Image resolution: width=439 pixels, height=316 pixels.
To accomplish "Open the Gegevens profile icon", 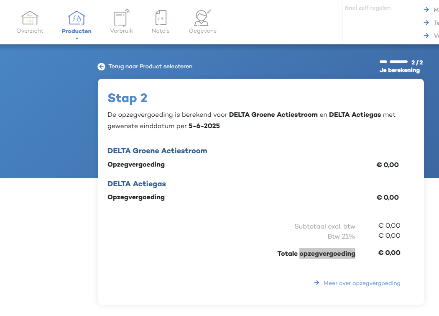I will click(202, 18).
